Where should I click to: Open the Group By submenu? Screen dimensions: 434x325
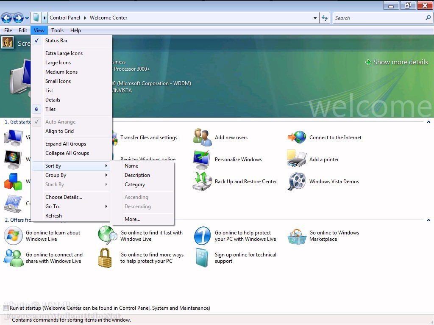pyautogui.click(x=71, y=175)
